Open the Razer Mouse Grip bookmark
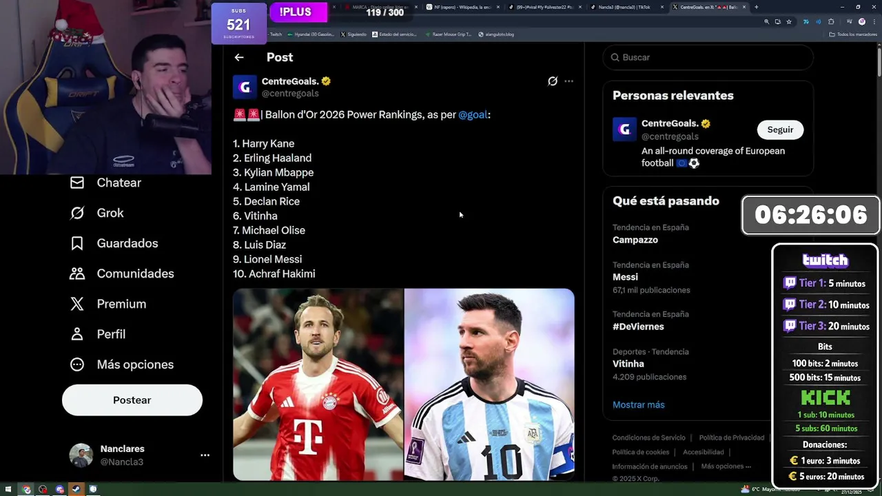This screenshot has height=496, width=882. (449, 34)
